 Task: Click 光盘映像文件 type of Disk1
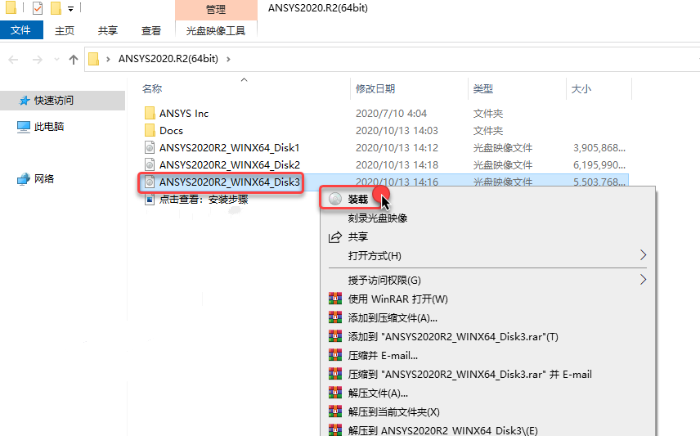click(x=503, y=148)
